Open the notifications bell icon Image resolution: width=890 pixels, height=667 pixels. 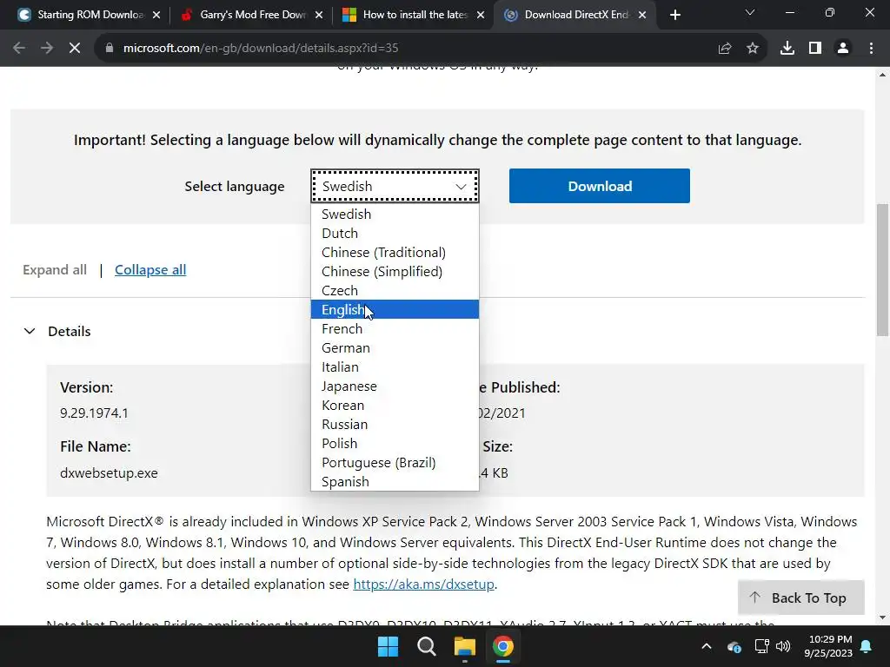[x=867, y=646]
